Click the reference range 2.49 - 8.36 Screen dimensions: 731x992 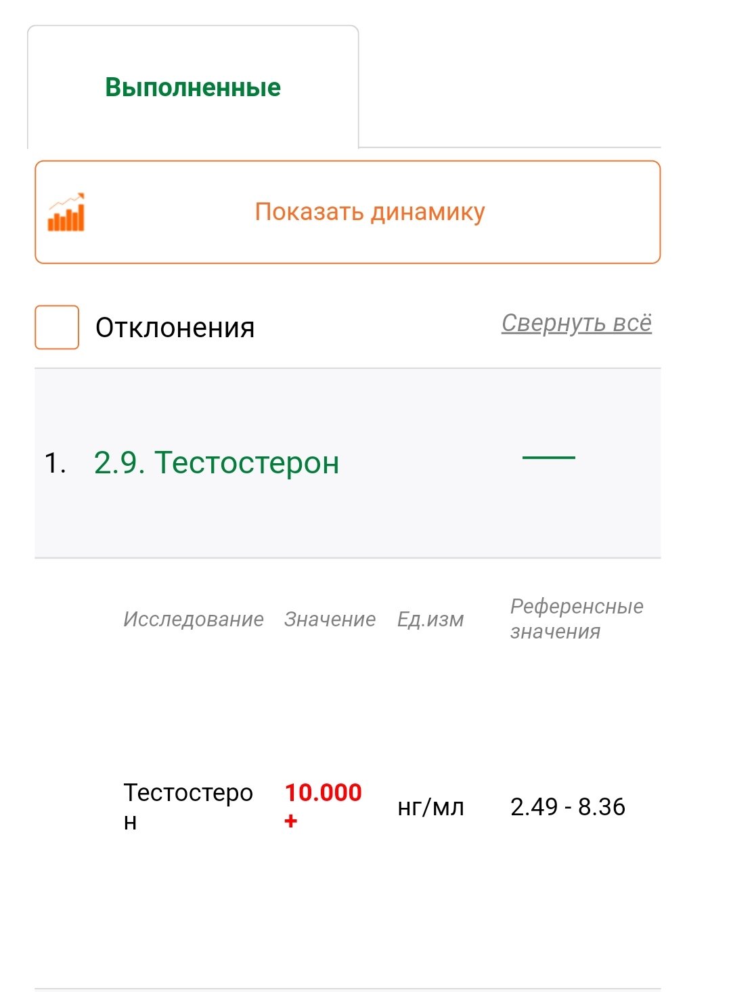(x=569, y=807)
